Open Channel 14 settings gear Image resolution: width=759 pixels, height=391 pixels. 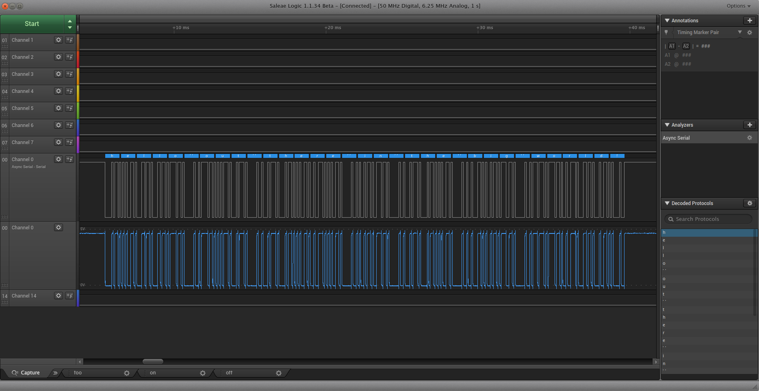(59, 296)
